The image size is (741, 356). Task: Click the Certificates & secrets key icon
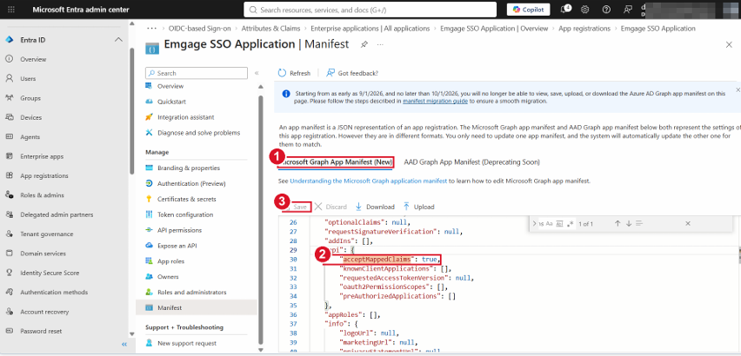tap(149, 199)
